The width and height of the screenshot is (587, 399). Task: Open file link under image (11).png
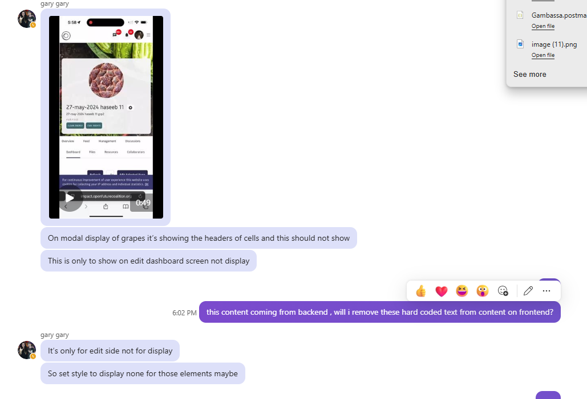[x=543, y=55]
